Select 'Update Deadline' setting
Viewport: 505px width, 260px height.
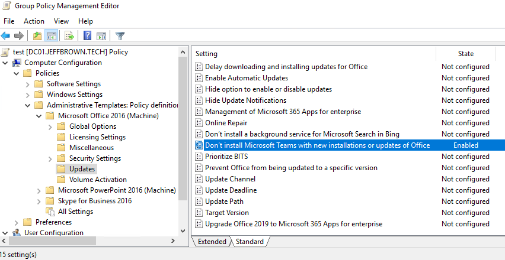click(x=231, y=190)
